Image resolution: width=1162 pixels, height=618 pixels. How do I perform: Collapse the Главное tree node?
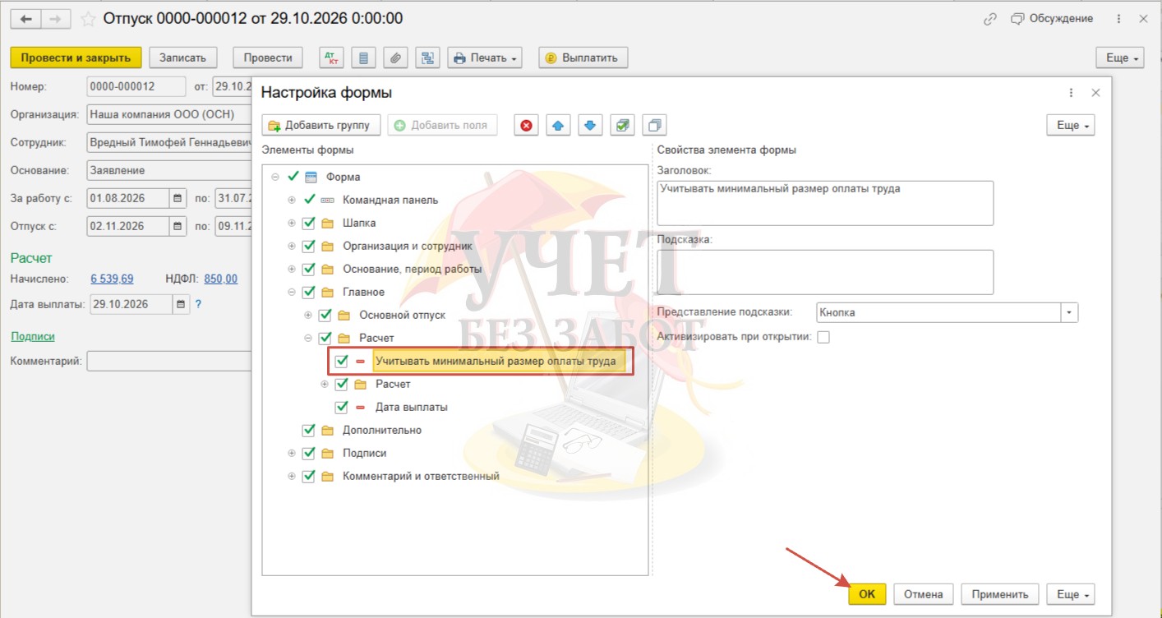[292, 292]
